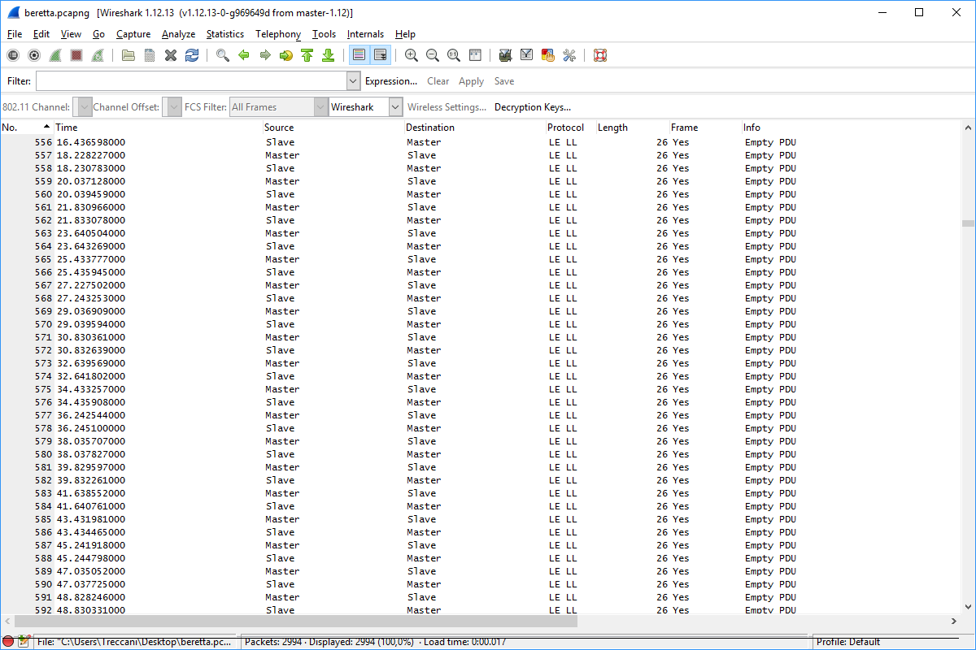Viewport: 976px width, 650px height.
Task: Open the Telephony menu
Action: [278, 34]
